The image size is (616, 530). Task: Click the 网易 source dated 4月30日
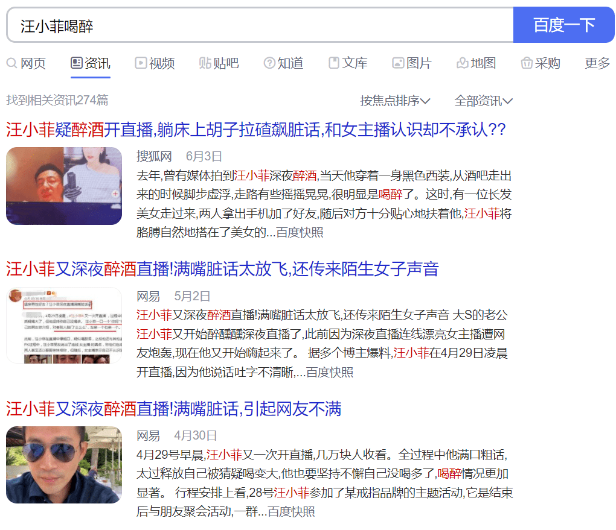148,435
